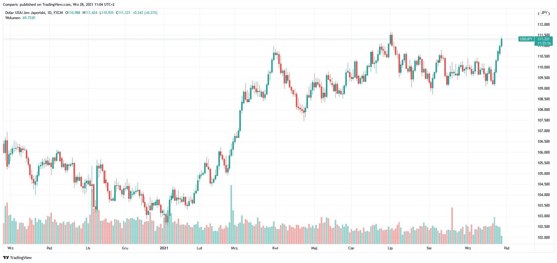Click the 105.000 price axis label

click(544, 174)
